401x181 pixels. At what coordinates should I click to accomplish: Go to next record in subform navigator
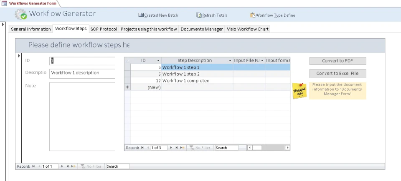171,148
